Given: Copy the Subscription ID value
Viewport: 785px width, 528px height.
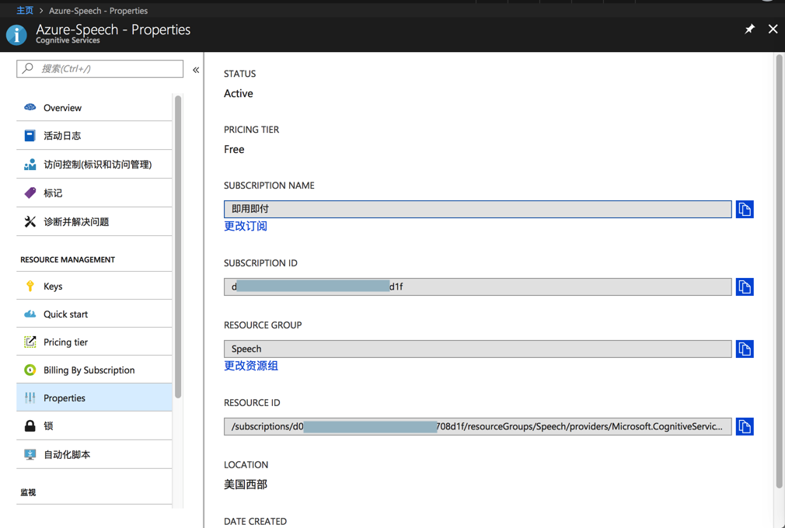Looking at the screenshot, I should click(745, 287).
